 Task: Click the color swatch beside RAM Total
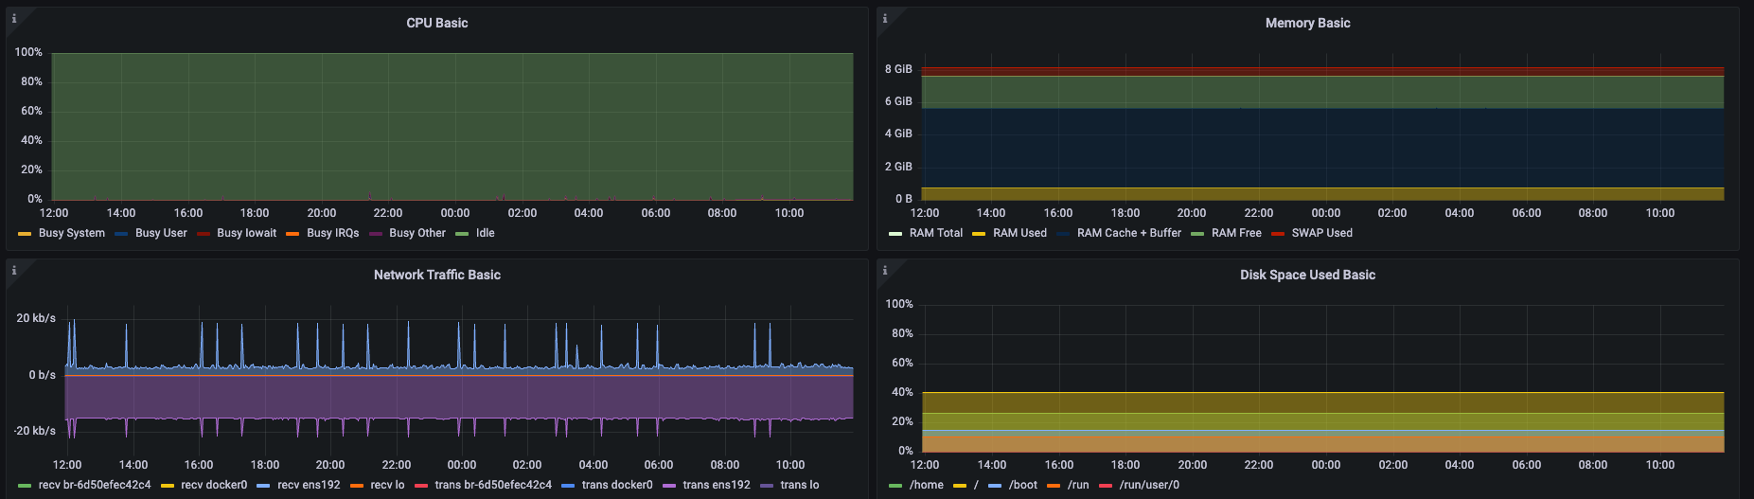[x=895, y=234]
